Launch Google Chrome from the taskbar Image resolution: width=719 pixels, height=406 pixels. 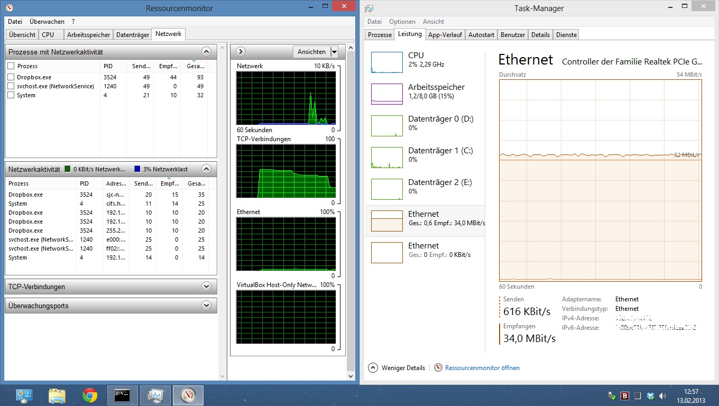(x=90, y=395)
